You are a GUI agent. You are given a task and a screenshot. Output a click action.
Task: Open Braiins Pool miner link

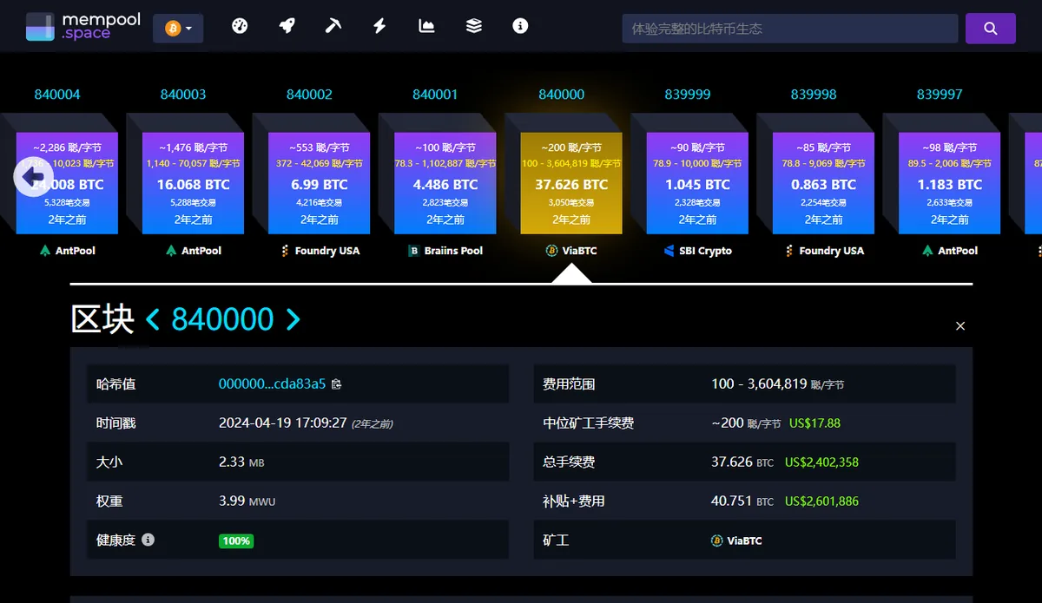pyautogui.click(x=445, y=251)
